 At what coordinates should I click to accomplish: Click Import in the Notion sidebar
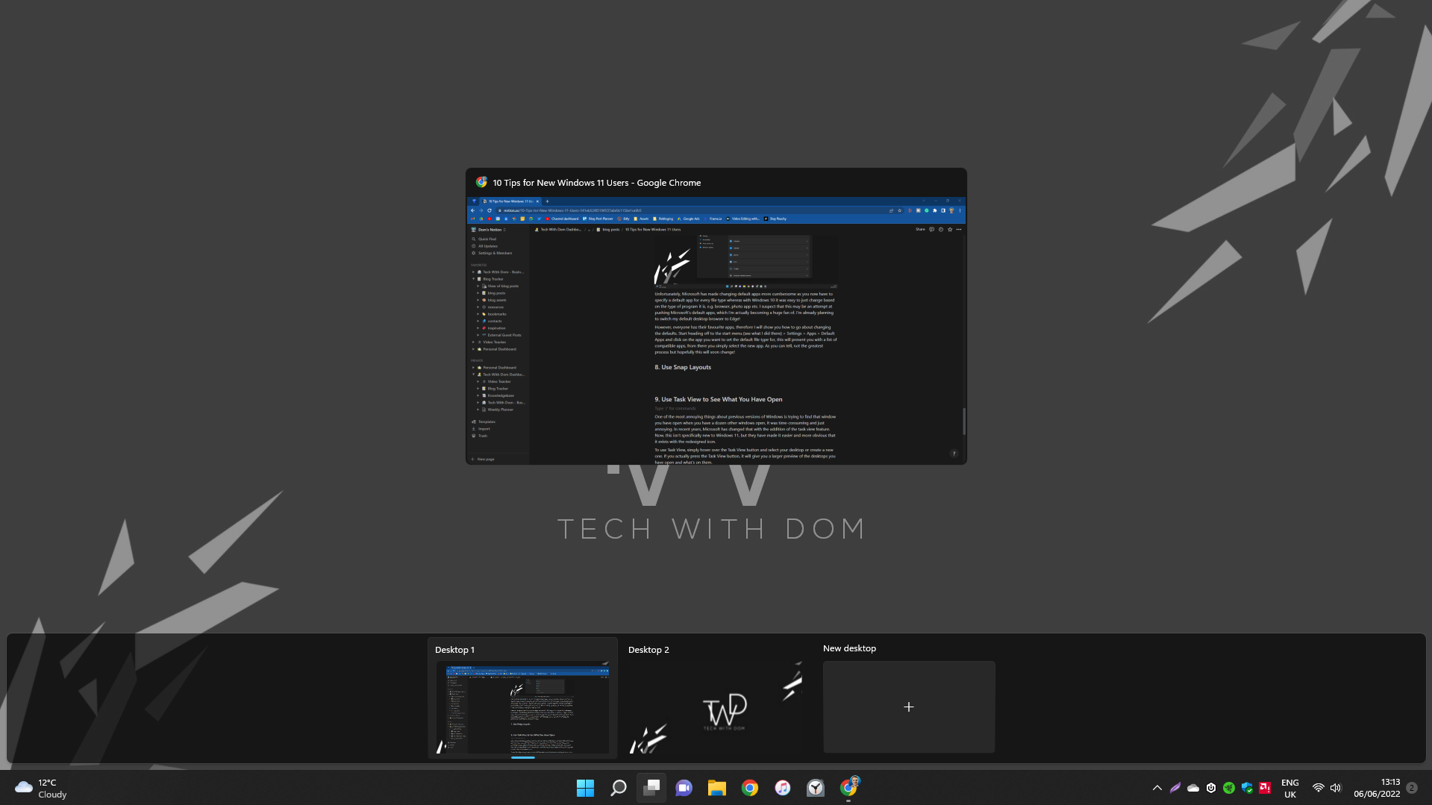[x=484, y=429]
